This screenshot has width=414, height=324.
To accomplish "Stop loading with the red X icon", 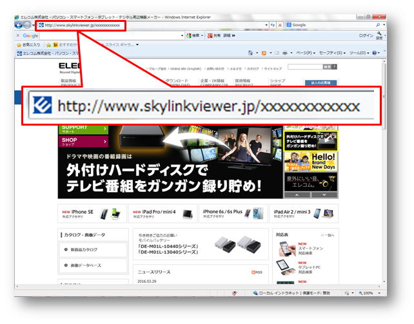I will 280,25.
